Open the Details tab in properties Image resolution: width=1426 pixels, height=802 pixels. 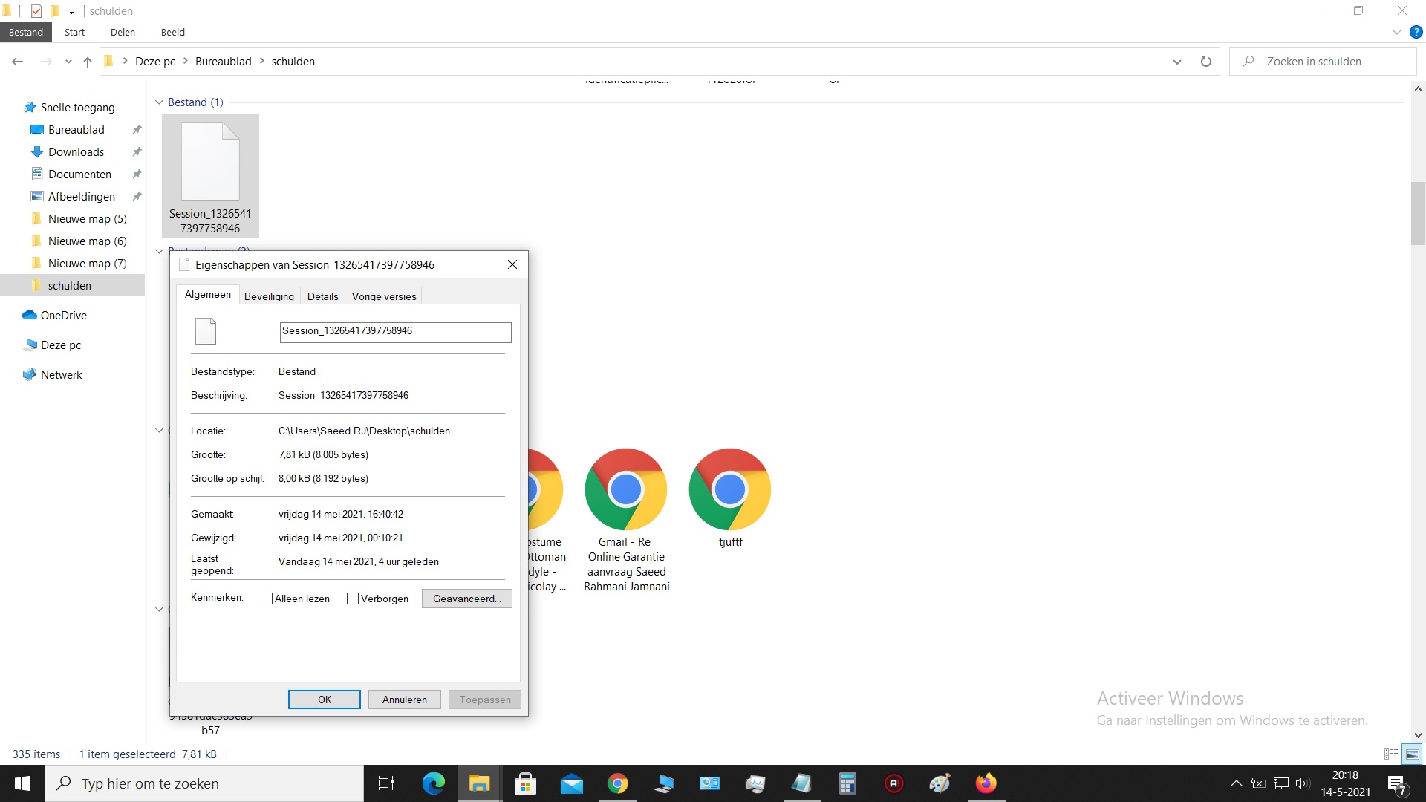click(x=322, y=296)
